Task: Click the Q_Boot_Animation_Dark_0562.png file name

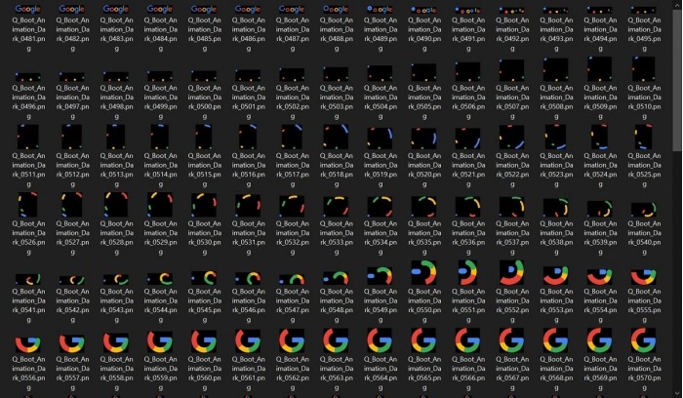Action: point(293,374)
